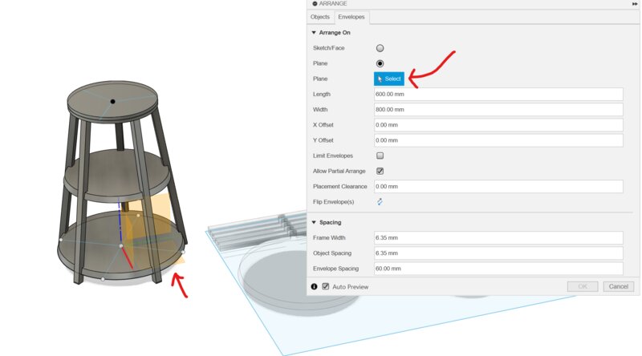This screenshot has height=356, width=642.
Task: Click the Cancel button
Action: 618,286
